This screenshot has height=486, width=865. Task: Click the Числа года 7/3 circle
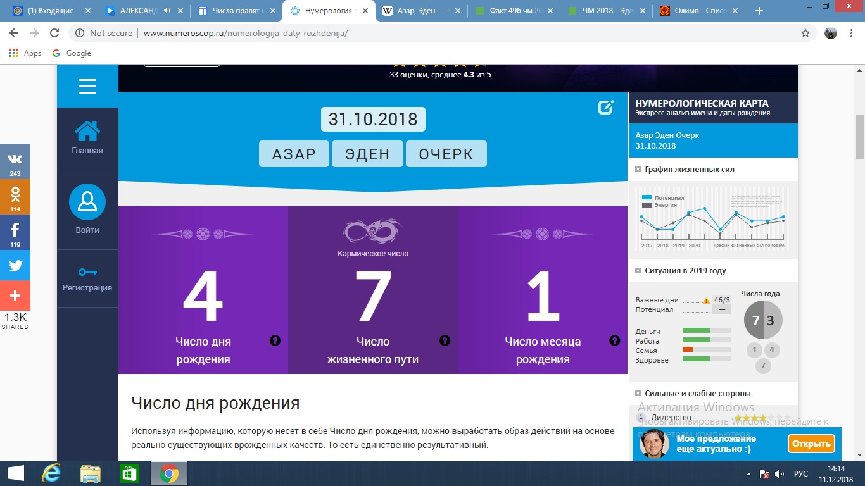coord(763,320)
